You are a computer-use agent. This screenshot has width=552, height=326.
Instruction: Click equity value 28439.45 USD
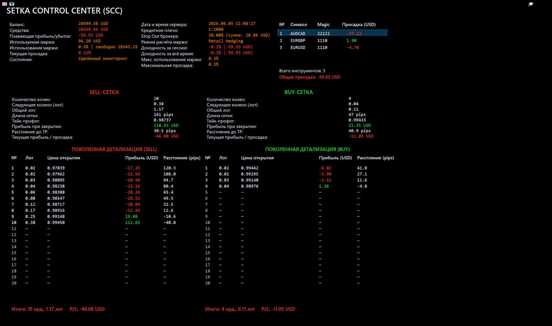[x=93, y=30]
